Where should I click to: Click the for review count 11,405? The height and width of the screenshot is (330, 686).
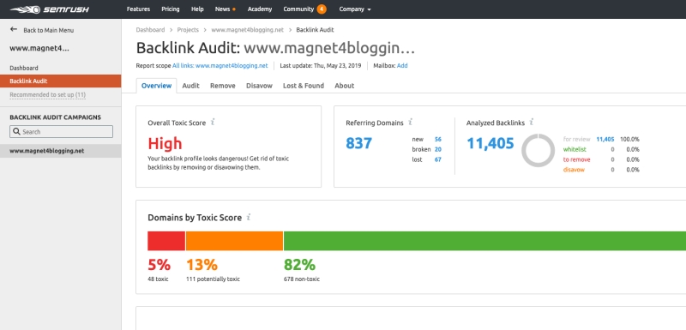click(605, 140)
